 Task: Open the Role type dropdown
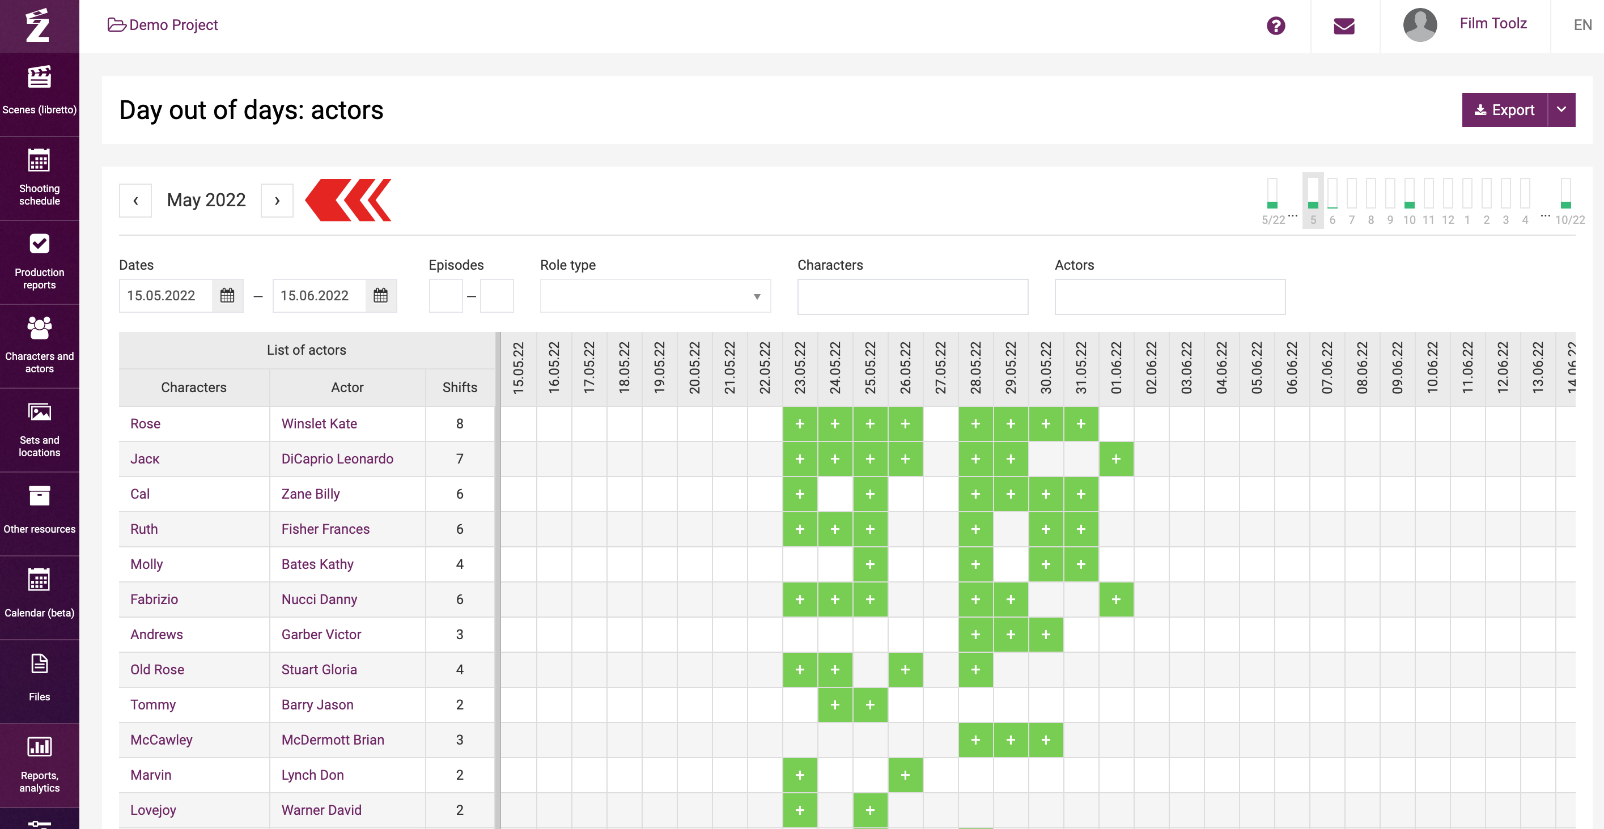tap(655, 296)
